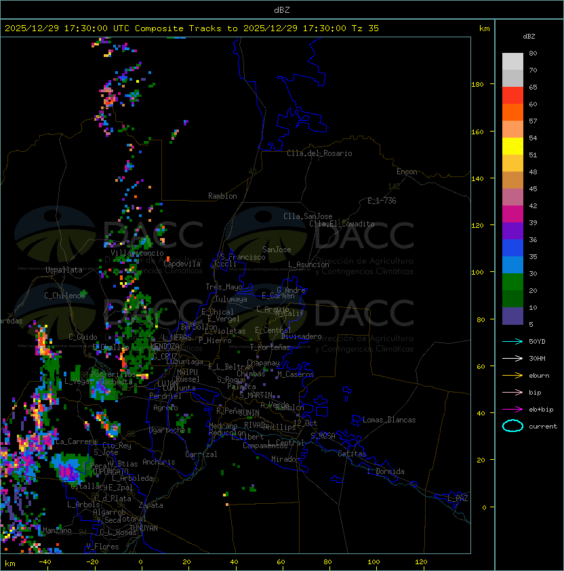Screen dimensions: 564x571
Task: Click the 'S_Francisco' map label
Action: coord(243,257)
